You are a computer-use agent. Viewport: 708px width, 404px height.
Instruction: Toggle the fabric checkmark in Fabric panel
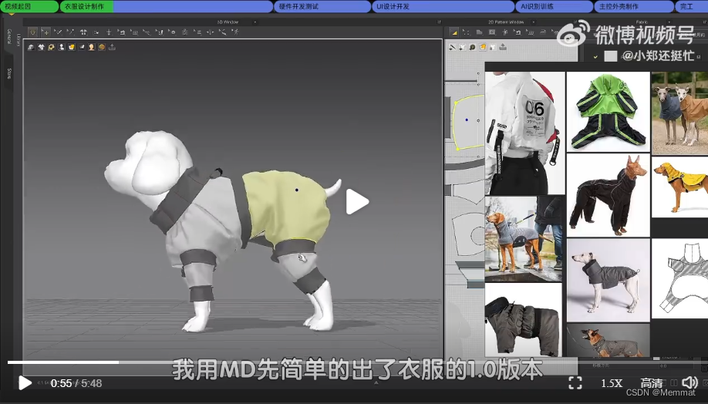pyautogui.click(x=595, y=56)
